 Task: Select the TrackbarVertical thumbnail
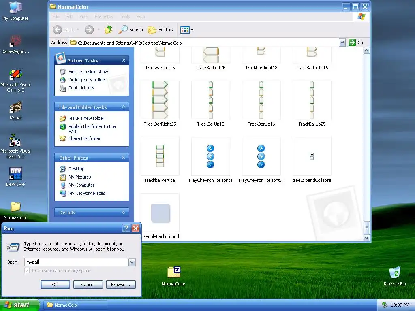point(160,156)
